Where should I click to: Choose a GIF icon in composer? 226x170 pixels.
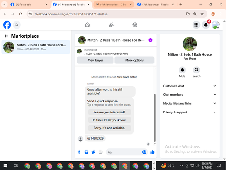100,152
